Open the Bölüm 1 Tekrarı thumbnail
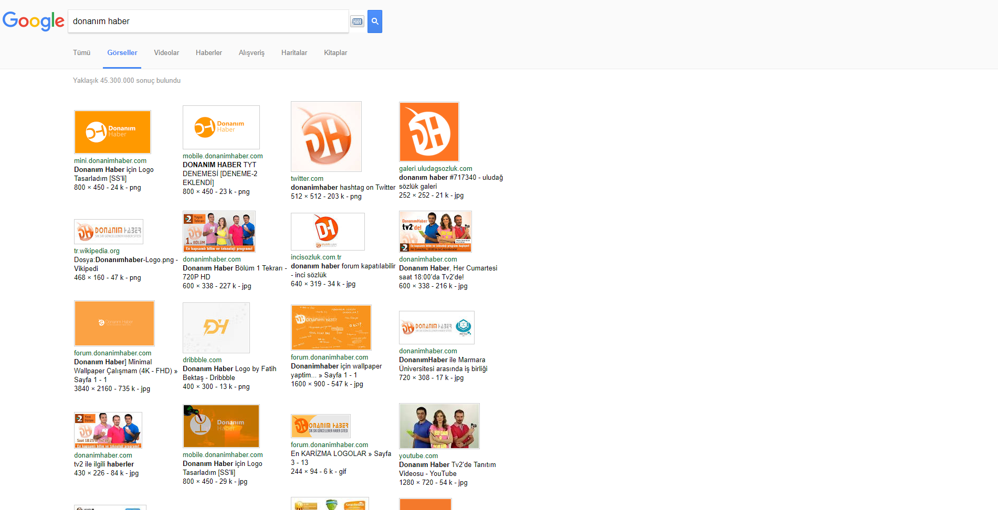The width and height of the screenshot is (998, 510). point(219,232)
